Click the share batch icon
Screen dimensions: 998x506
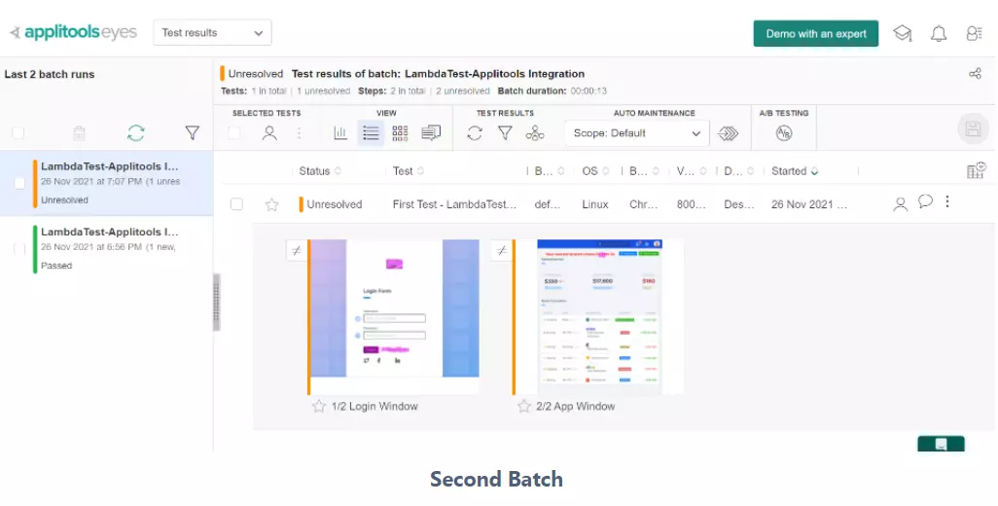(975, 74)
